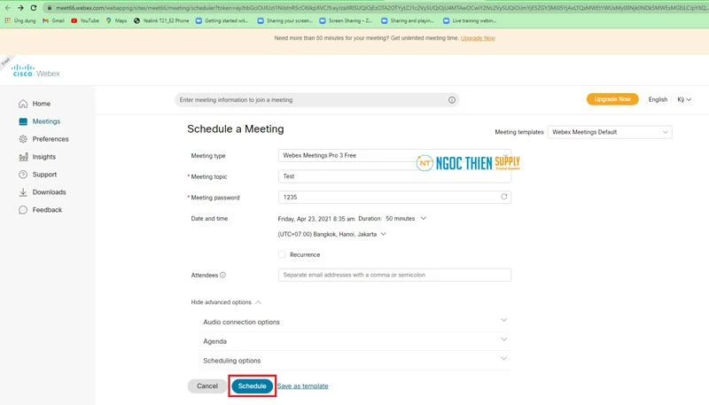Enable the Recurrence checkbox
This screenshot has height=405, width=709.
(282, 254)
